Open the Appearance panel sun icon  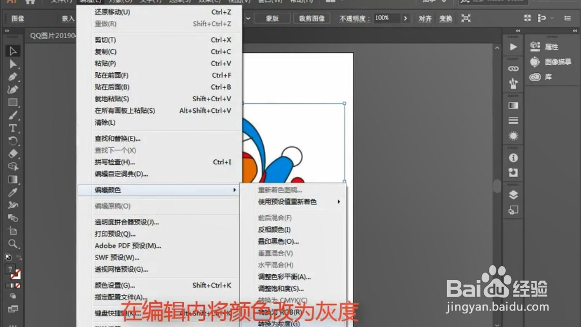513,136
